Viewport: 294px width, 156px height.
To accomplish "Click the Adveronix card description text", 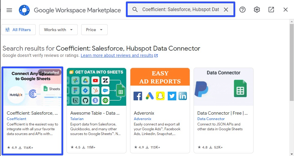I will pyautogui.click(x=157, y=129).
